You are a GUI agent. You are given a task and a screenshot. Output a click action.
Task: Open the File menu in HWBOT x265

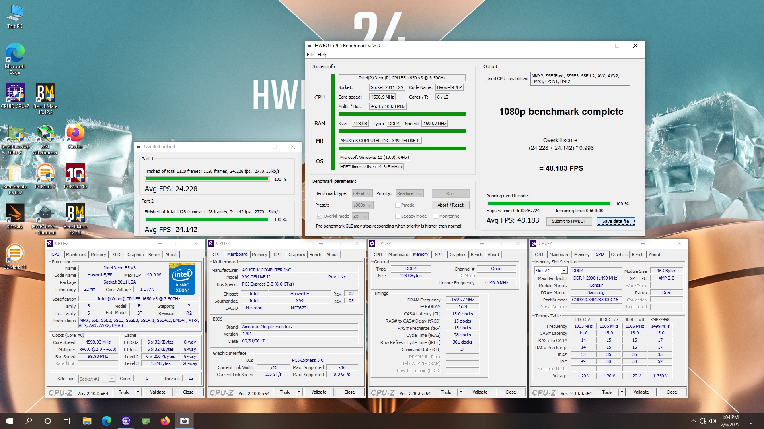(310, 55)
